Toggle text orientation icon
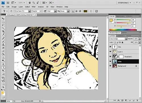This screenshot has height=103, width=142. click(11, 11)
